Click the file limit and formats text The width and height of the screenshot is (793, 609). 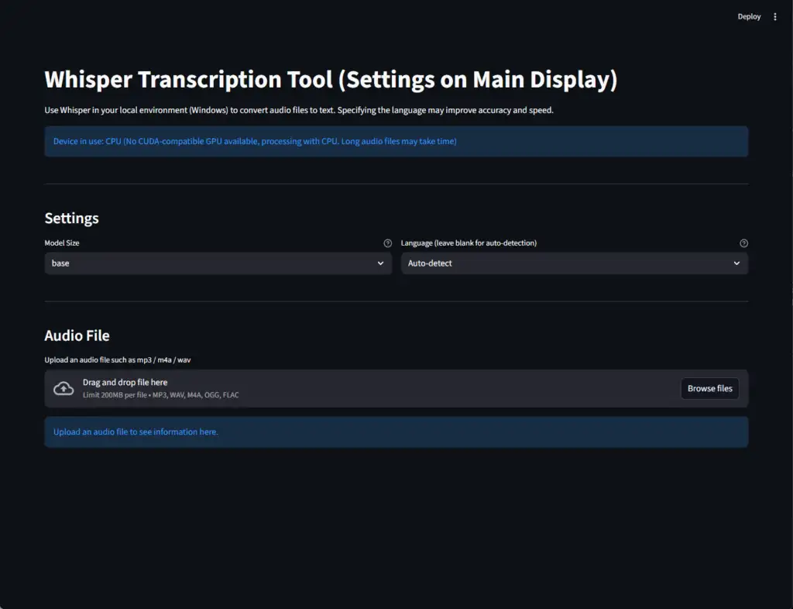160,395
